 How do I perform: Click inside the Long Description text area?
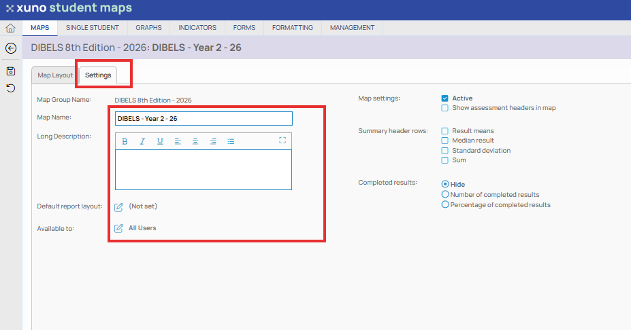coord(204,170)
